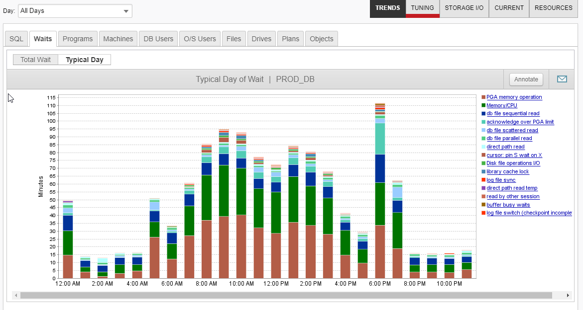Viewport: 583px width, 310px height.
Task: Click the email envelope icon
Action: pyautogui.click(x=562, y=79)
